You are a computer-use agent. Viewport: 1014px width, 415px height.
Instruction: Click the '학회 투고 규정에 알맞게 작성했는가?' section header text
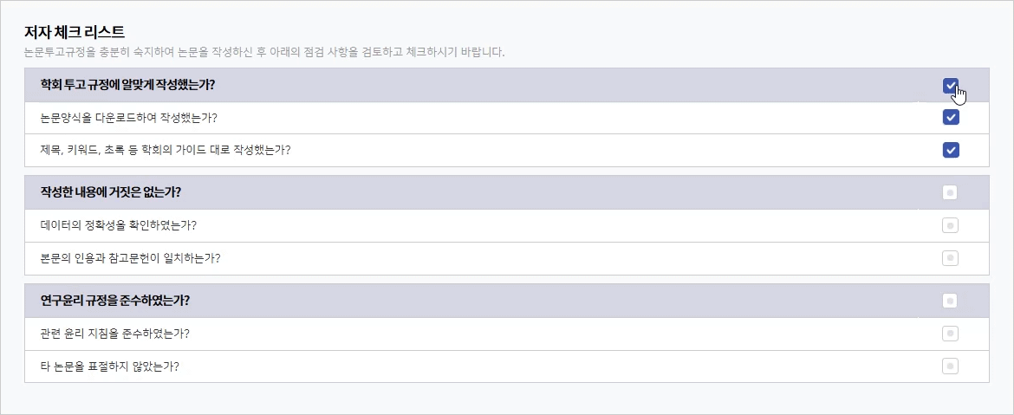point(127,85)
